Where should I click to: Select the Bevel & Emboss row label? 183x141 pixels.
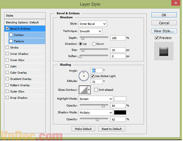(x=20, y=29)
